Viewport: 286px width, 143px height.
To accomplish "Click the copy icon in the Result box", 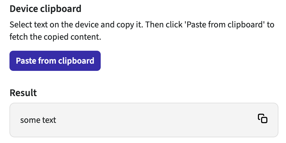I will tap(262, 119).
